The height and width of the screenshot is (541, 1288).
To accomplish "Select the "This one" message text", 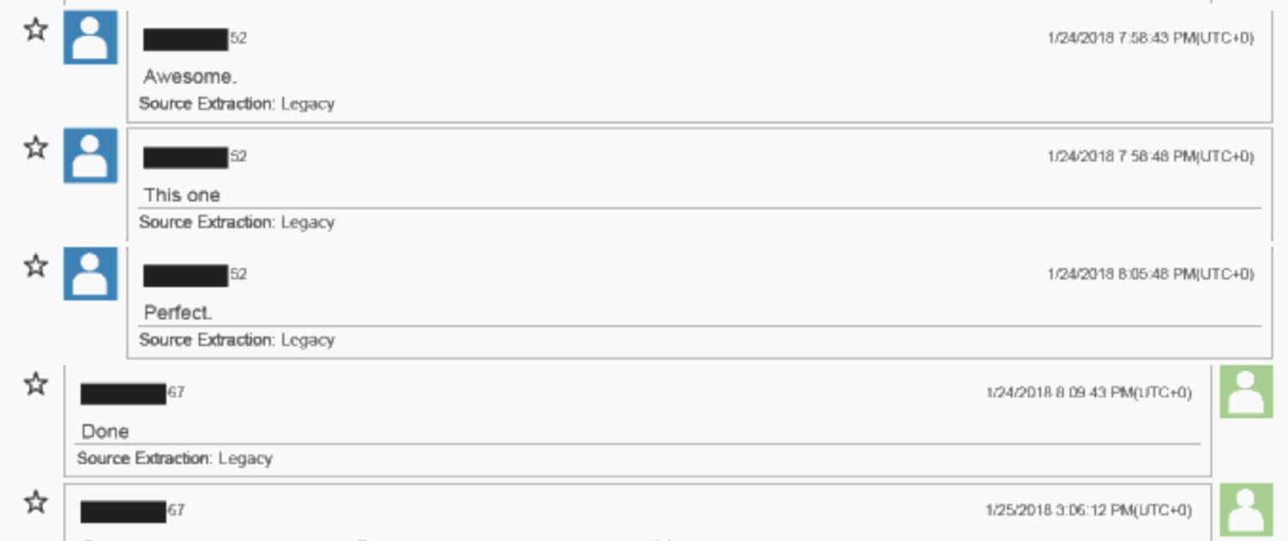I will tap(182, 195).
